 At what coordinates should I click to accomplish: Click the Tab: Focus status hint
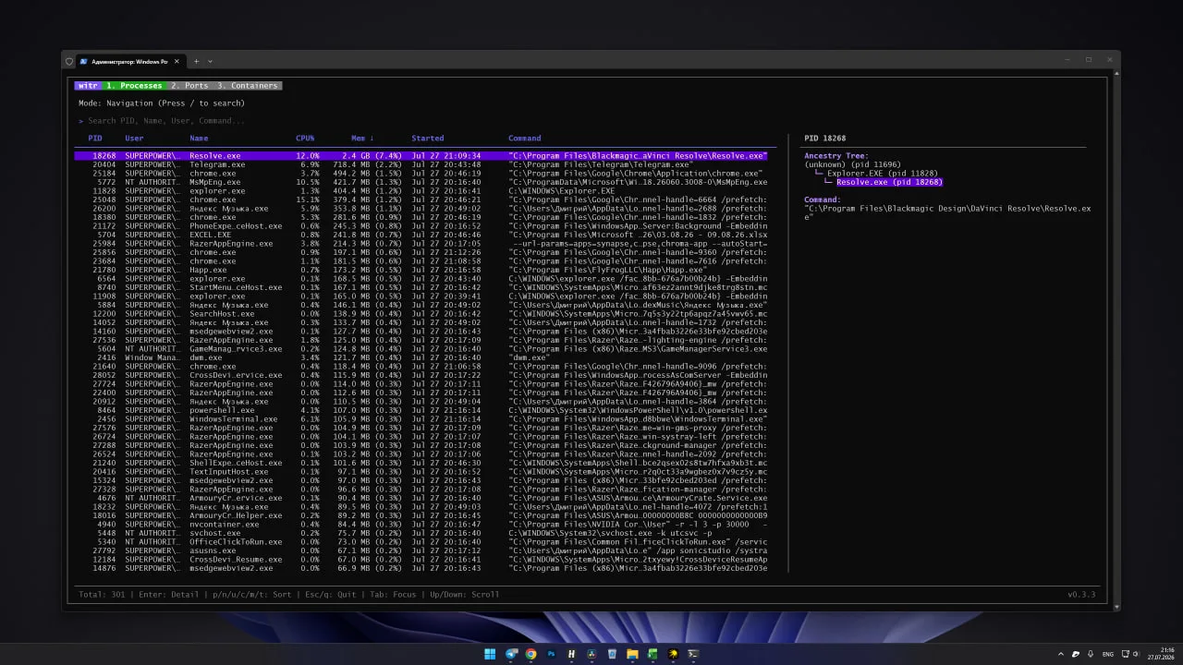393,595
